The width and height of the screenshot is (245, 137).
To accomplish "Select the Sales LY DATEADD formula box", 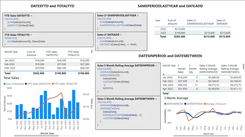I will (121, 41).
